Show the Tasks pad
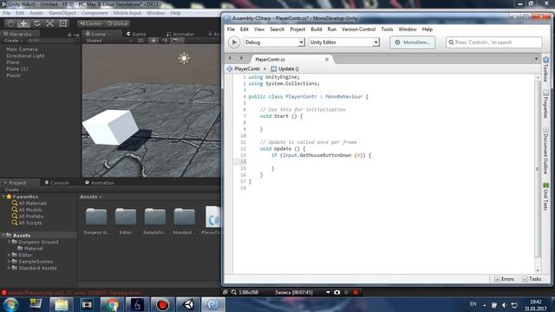 [x=532, y=279]
